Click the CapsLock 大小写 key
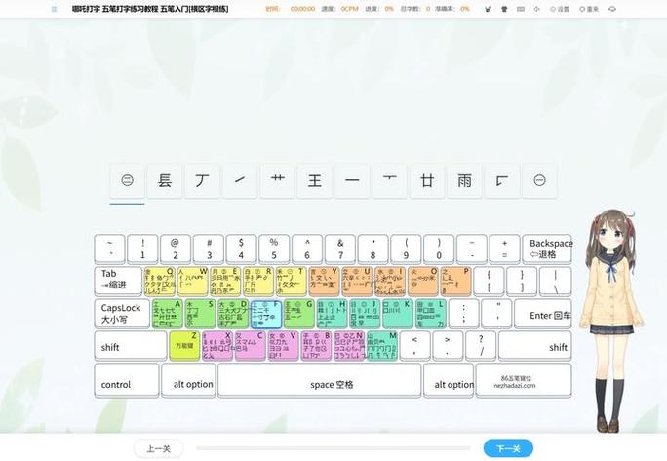Image resolution: width=667 pixels, height=461 pixels. (x=122, y=314)
